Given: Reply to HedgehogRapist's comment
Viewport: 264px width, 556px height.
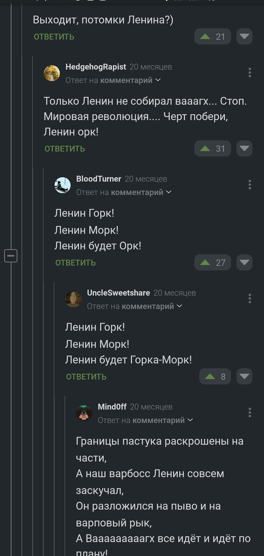Looking at the screenshot, I should [65, 149].
